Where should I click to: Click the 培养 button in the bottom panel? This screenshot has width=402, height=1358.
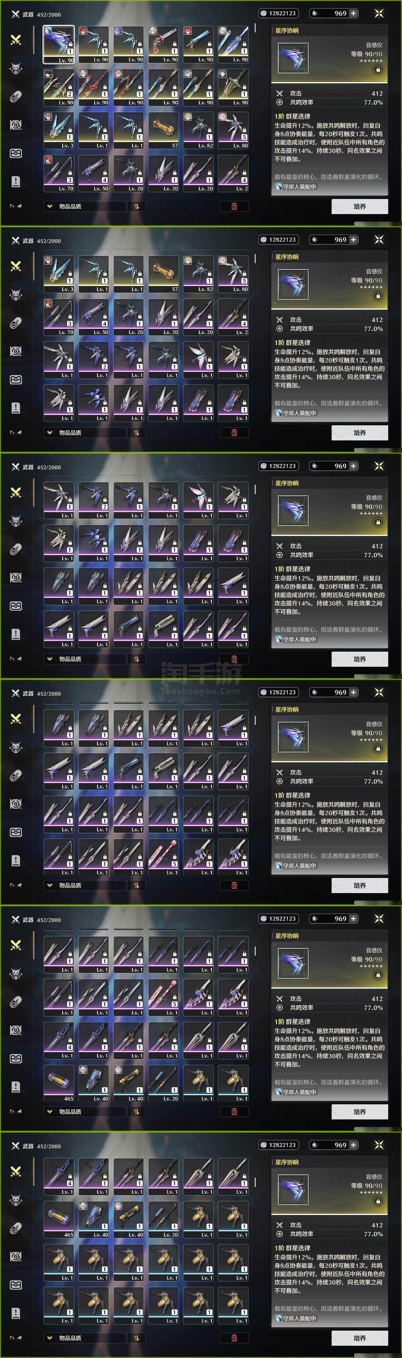360,1338
